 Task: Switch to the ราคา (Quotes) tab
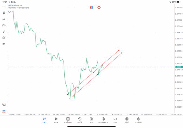point(44,120)
